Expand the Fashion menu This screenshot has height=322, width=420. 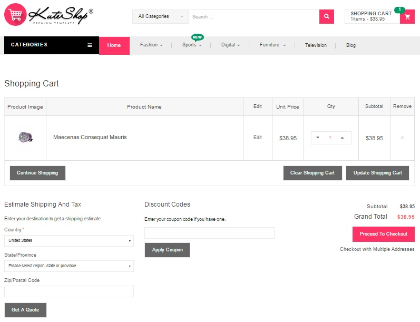click(151, 45)
